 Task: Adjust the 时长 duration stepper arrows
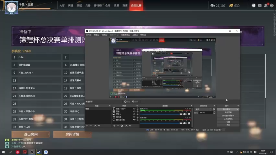(214, 113)
